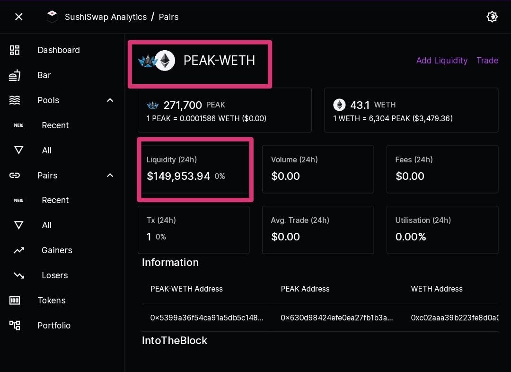This screenshot has height=372, width=511.
Task: Click the Fees (24h) card
Action: pyautogui.click(x=442, y=169)
